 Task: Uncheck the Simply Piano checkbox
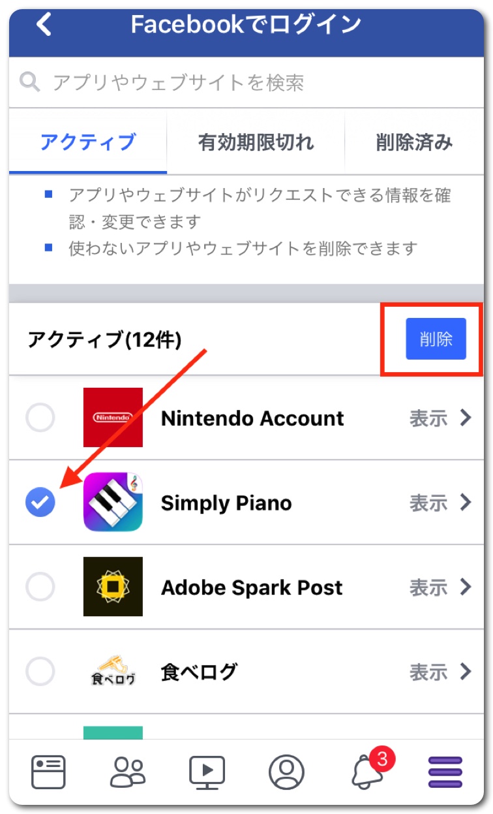[x=40, y=502]
